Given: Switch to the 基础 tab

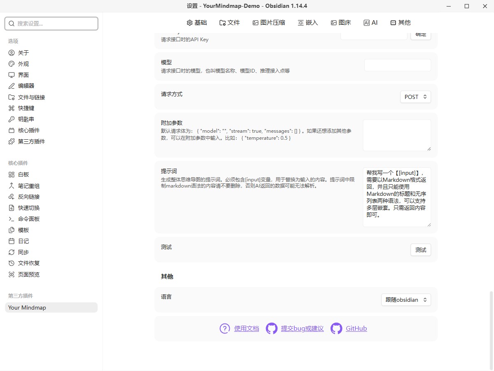Looking at the screenshot, I should click(197, 23).
